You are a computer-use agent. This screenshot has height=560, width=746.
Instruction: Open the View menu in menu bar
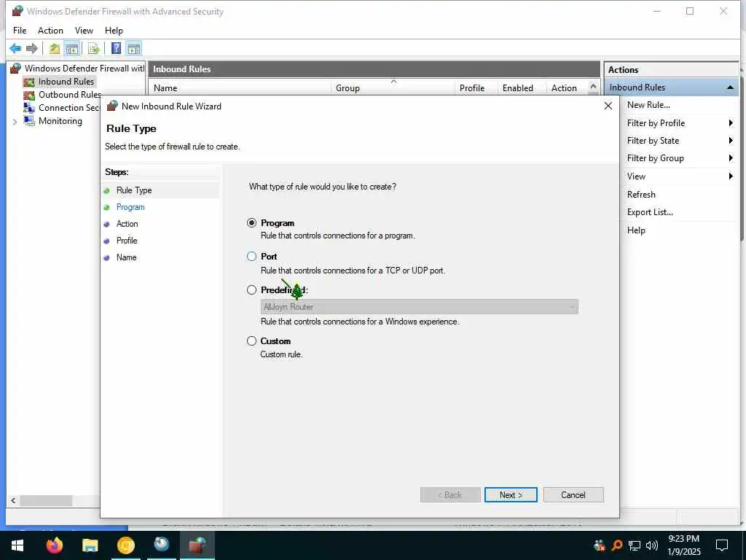pyautogui.click(x=84, y=31)
